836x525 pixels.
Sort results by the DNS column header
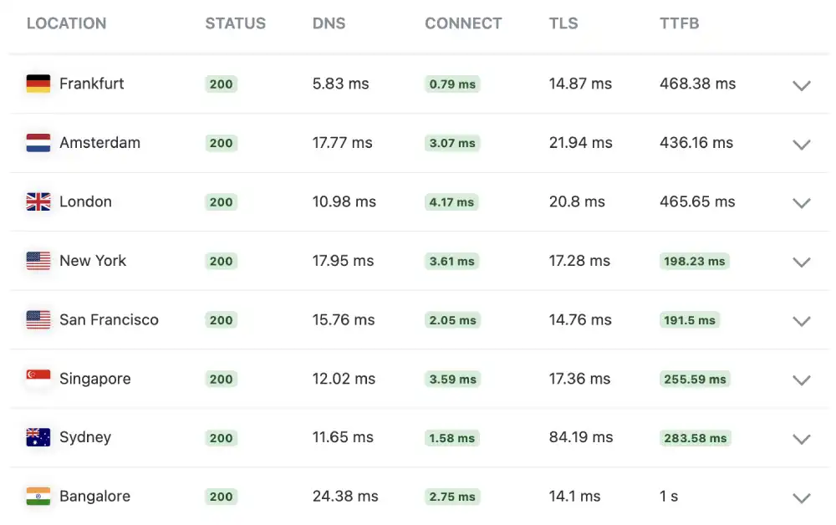pyautogui.click(x=329, y=23)
